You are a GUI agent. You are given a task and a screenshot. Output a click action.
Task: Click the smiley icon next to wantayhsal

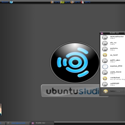point(105,78)
